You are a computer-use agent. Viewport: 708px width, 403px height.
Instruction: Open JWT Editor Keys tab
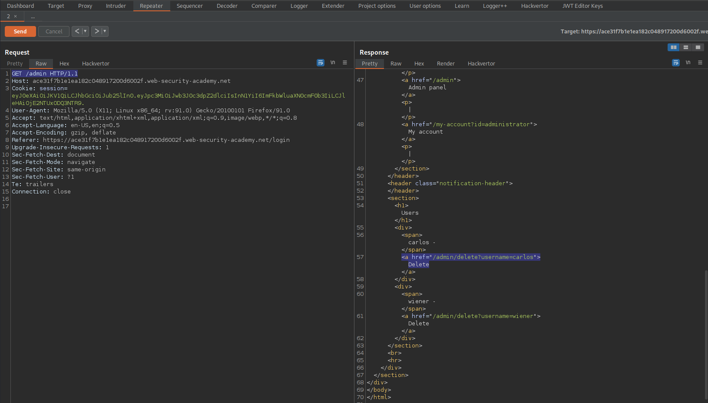[582, 6]
